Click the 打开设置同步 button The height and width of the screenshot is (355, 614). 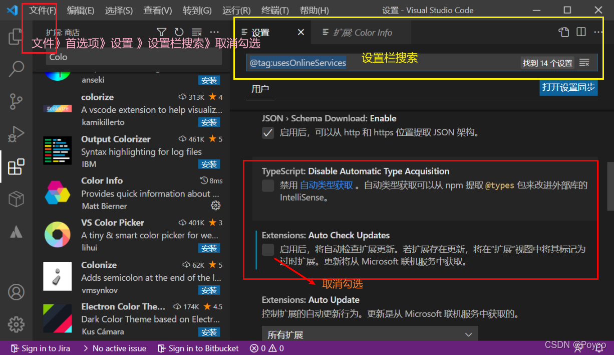(x=569, y=87)
